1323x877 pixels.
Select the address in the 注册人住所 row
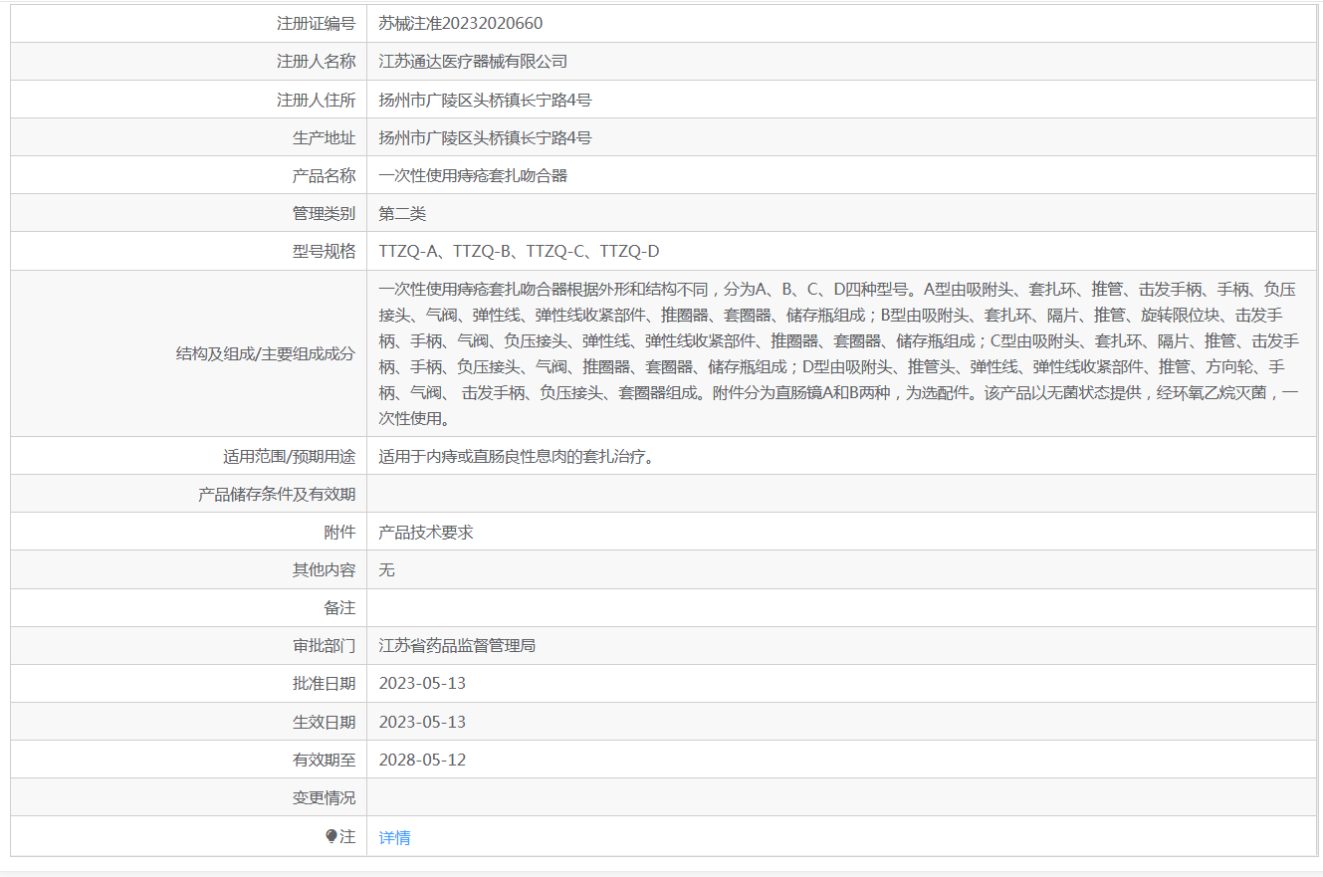486,100
